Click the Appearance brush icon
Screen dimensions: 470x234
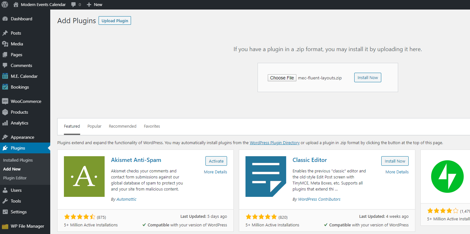5,137
